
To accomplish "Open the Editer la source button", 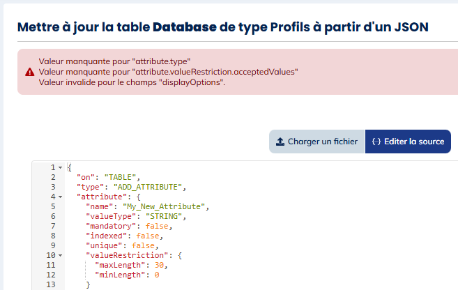I will 408,142.
